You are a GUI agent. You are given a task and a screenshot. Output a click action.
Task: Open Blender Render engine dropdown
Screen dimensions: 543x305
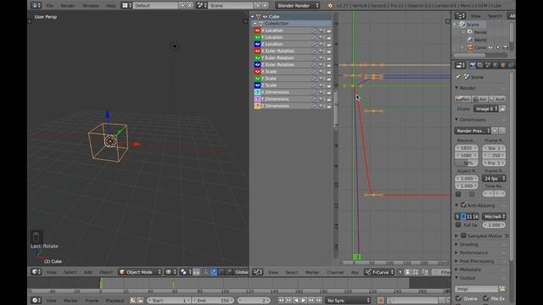coord(298,5)
